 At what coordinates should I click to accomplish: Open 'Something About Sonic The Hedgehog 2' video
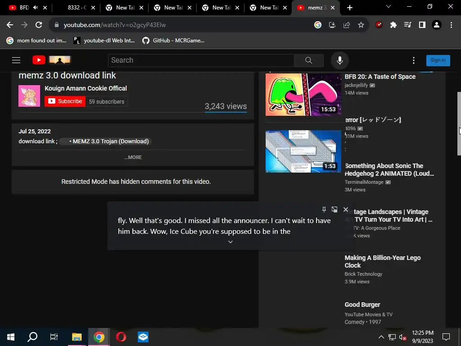tap(389, 170)
